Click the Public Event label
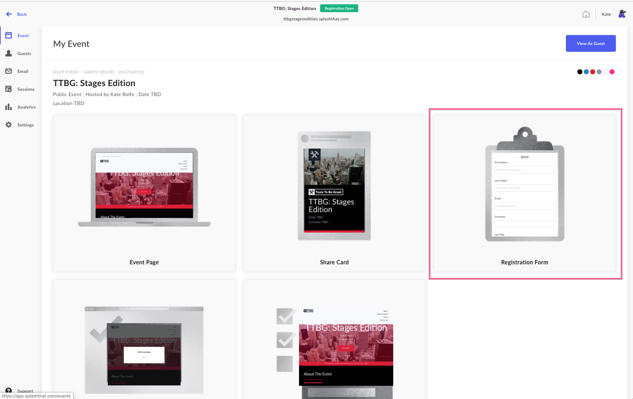 [67, 94]
